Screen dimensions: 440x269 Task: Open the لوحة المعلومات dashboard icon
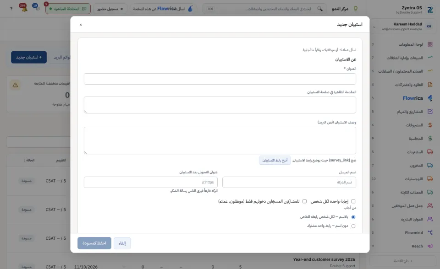(x=430, y=44)
